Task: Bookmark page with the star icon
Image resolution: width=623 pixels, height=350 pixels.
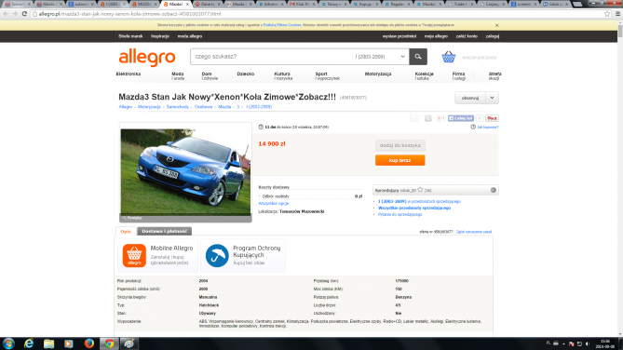Action: pyautogui.click(x=607, y=14)
